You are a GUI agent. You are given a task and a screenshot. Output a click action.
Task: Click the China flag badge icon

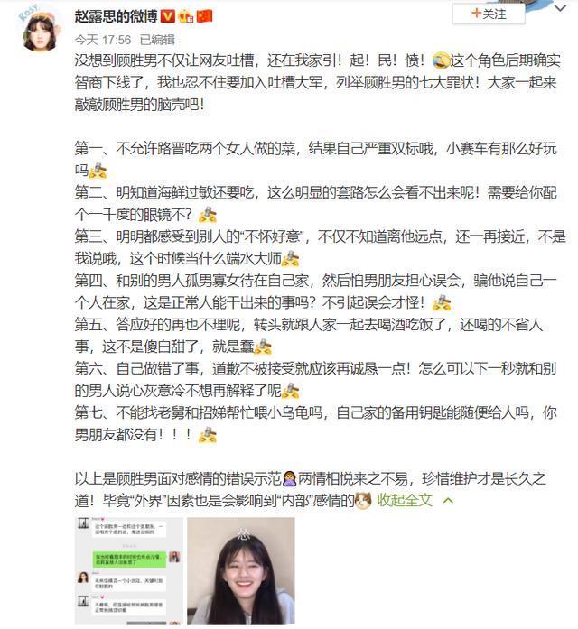204,16
